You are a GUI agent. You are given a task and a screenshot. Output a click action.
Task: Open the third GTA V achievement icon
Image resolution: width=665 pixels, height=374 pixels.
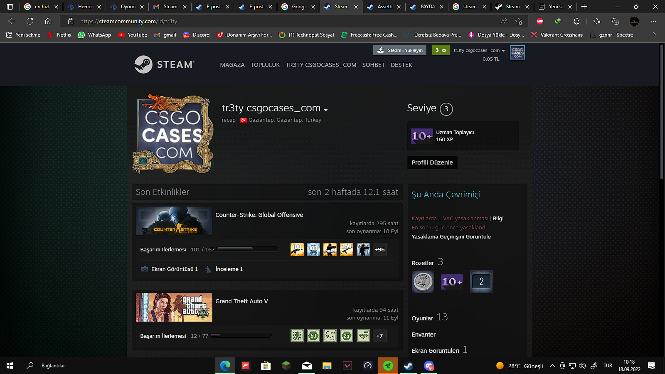pos(330,336)
